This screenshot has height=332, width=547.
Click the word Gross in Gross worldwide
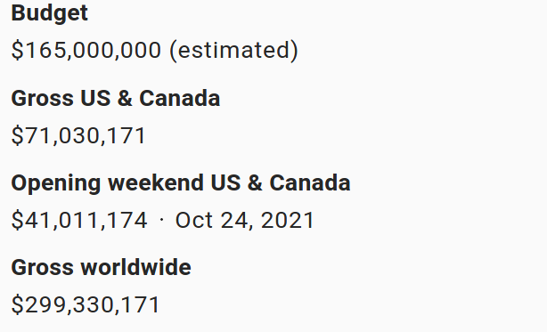43,268
